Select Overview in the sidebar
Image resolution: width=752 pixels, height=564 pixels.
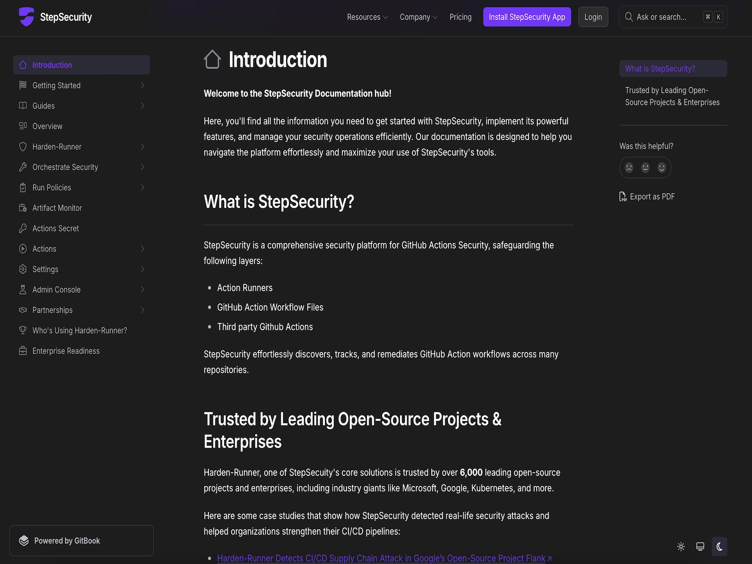pos(81,126)
